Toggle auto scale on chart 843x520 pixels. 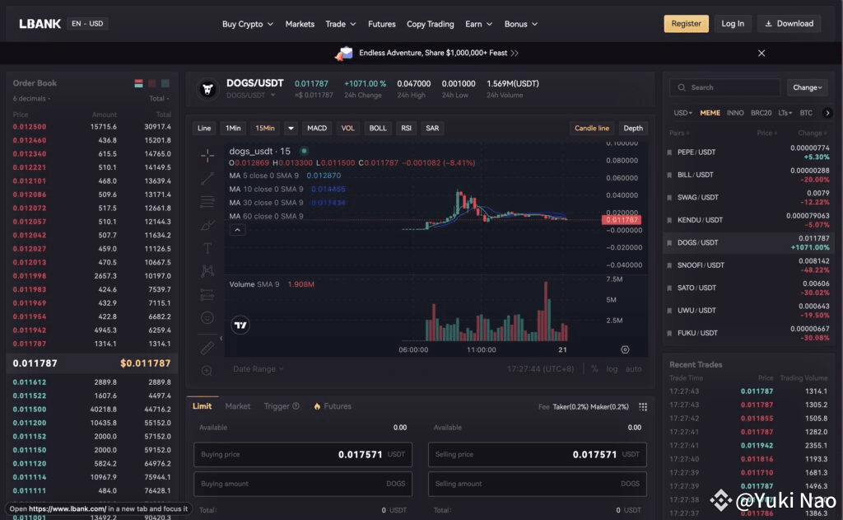tap(633, 369)
